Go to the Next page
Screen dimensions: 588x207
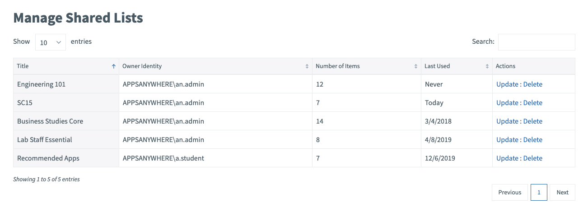coord(563,193)
